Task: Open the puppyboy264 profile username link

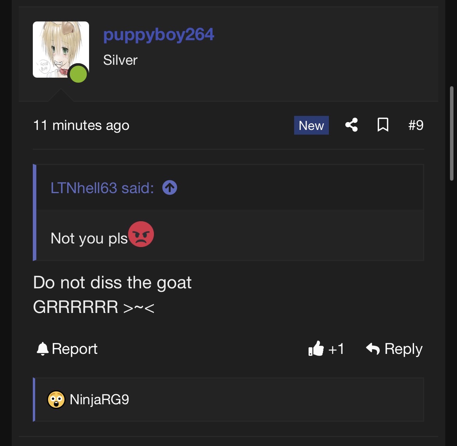Action: (159, 35)
